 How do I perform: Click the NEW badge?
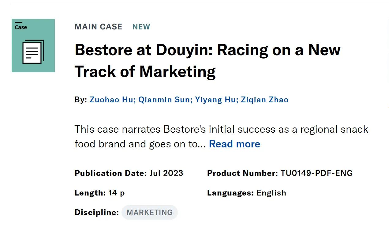point(141,27)
